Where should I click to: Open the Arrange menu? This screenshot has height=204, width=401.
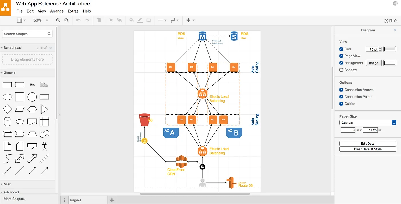[57, 11]
